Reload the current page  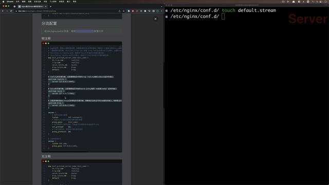[11, 11]
